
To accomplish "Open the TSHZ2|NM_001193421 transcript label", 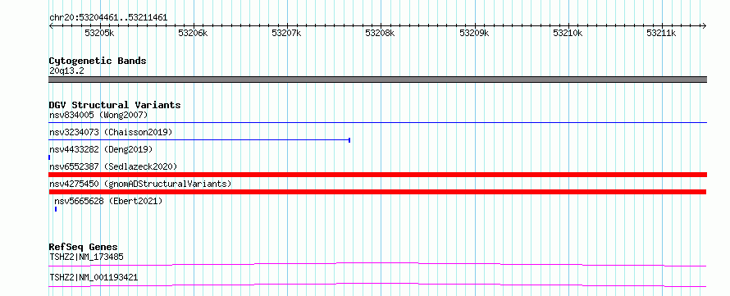I will 94,278.
